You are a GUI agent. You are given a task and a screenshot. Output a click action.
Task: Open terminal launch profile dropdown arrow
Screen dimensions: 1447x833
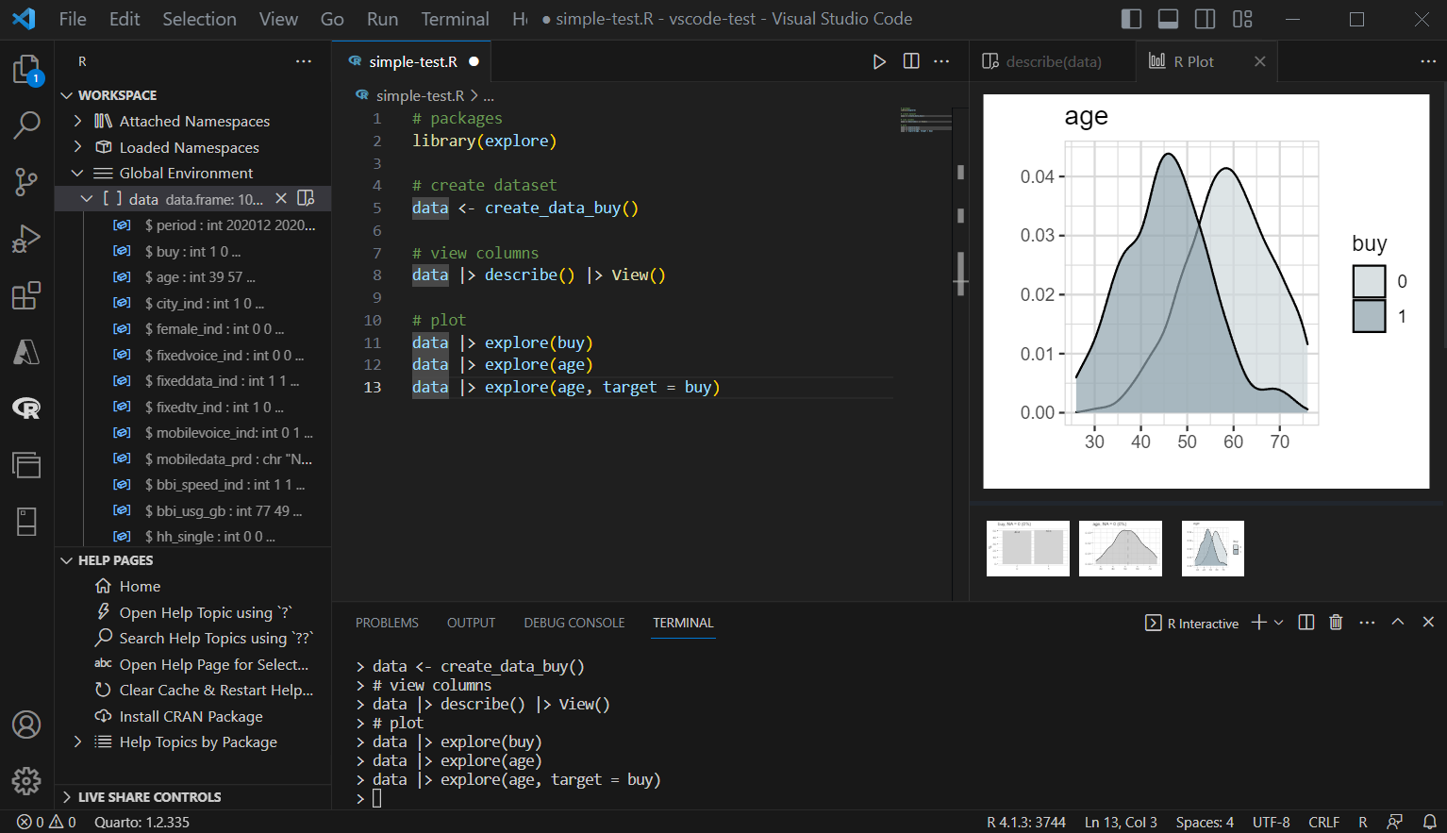click(1279, 623)
